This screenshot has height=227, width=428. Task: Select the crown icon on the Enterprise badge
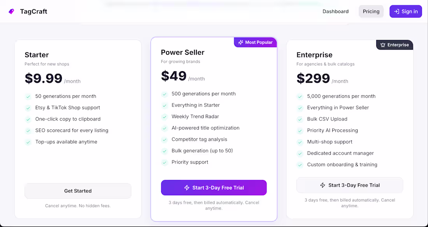click(x=383, y=44)
